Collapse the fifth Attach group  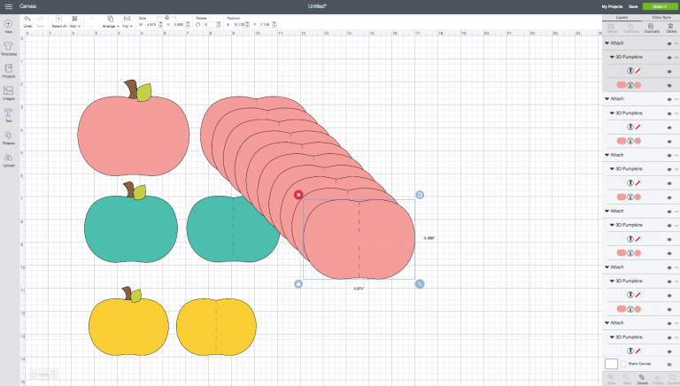pyautogui.click(x=607, y=266)
